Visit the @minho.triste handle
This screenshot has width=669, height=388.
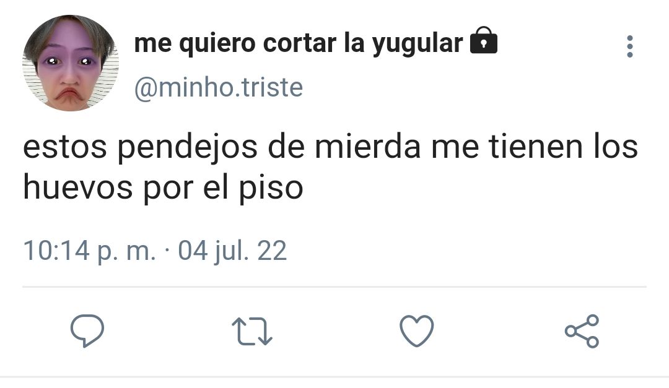tap(219, 87)
